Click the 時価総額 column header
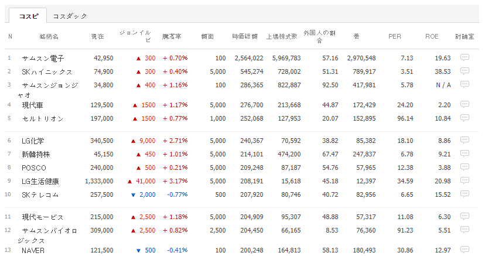 pyautogui.click(x=245, y=36)
